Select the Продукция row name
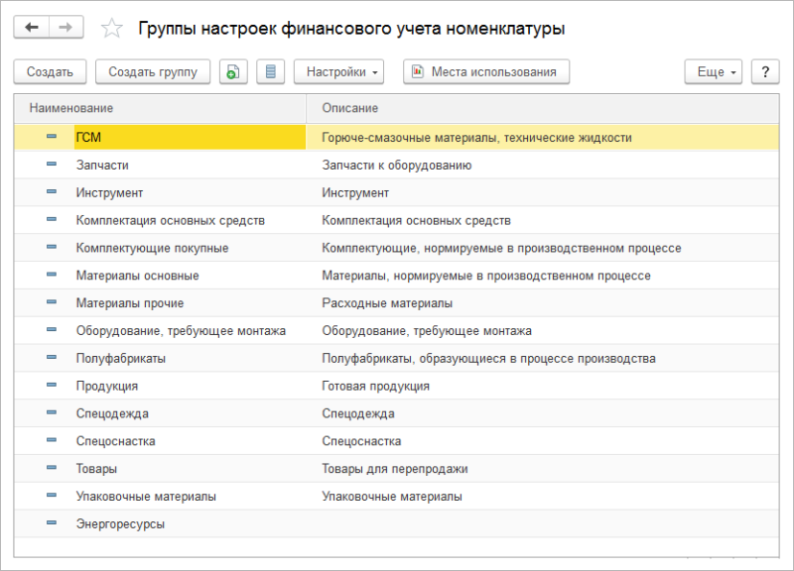Viewport: 794px width, 571px height. (x=107, y=386)
